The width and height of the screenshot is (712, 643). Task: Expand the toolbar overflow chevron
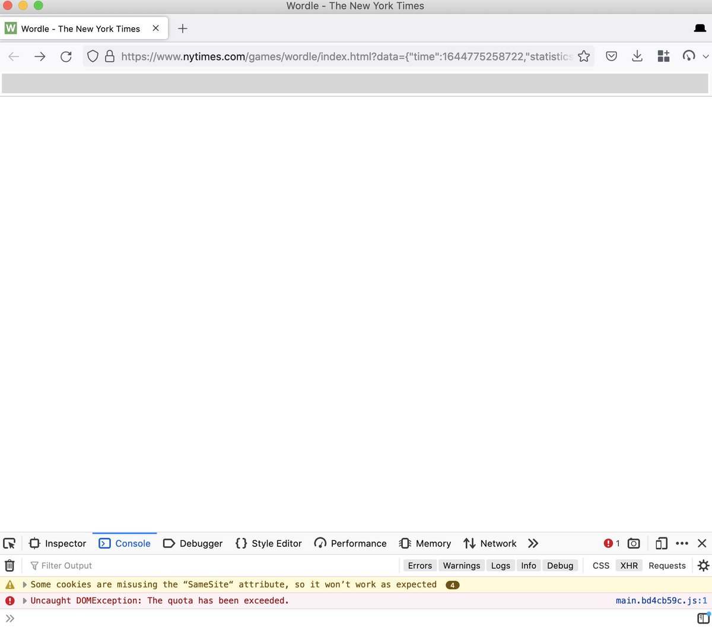click(x=705, y=56)
